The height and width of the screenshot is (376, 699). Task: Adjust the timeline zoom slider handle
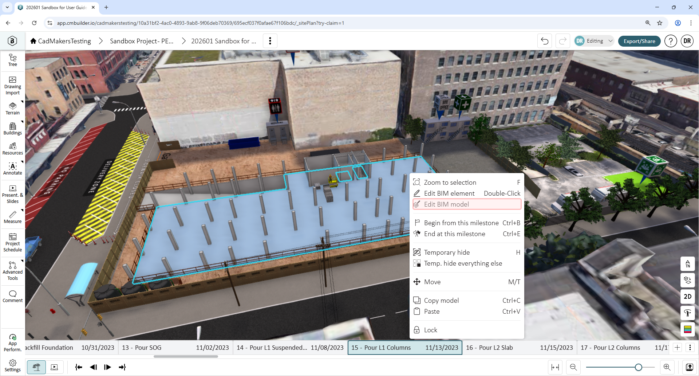(x=638, y=367)
